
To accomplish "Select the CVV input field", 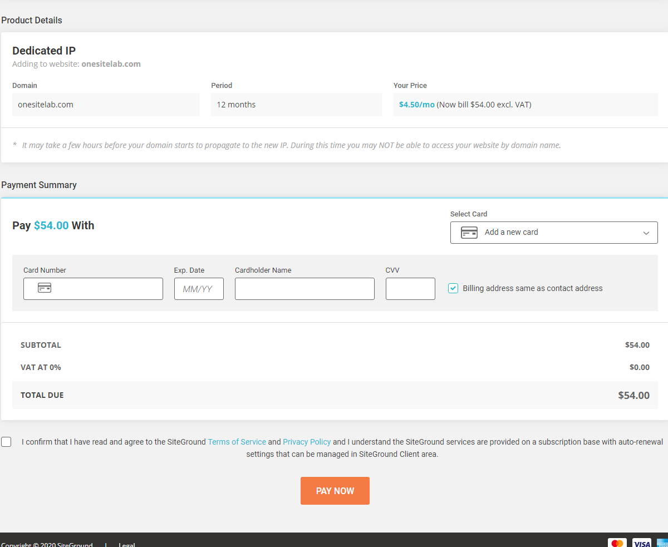I will (x=410, y=289).
